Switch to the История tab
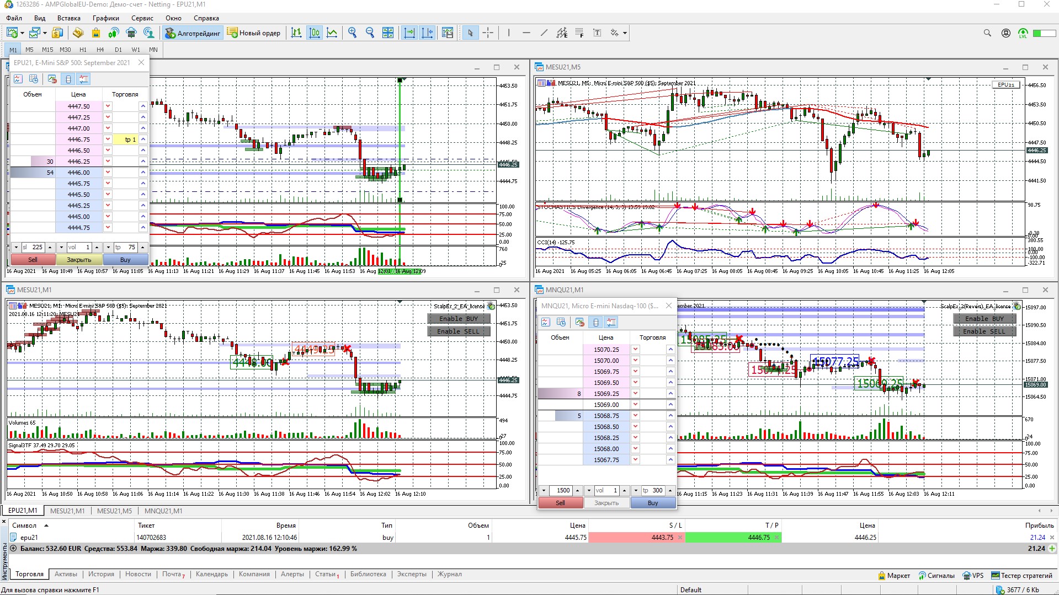Image resolution: width=1059 pixels, height=595 pixels. (x=101, y=574)
